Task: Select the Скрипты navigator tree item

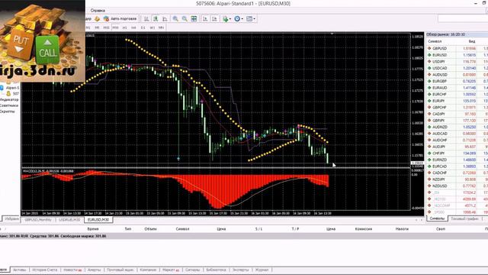Action: 8,112
